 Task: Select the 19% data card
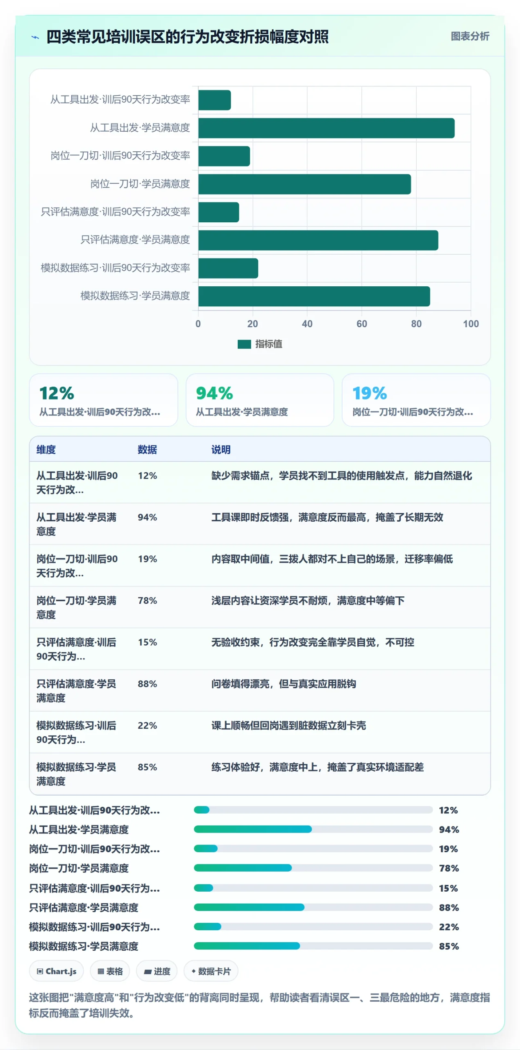pyautogui.click(x=416, y=400)
